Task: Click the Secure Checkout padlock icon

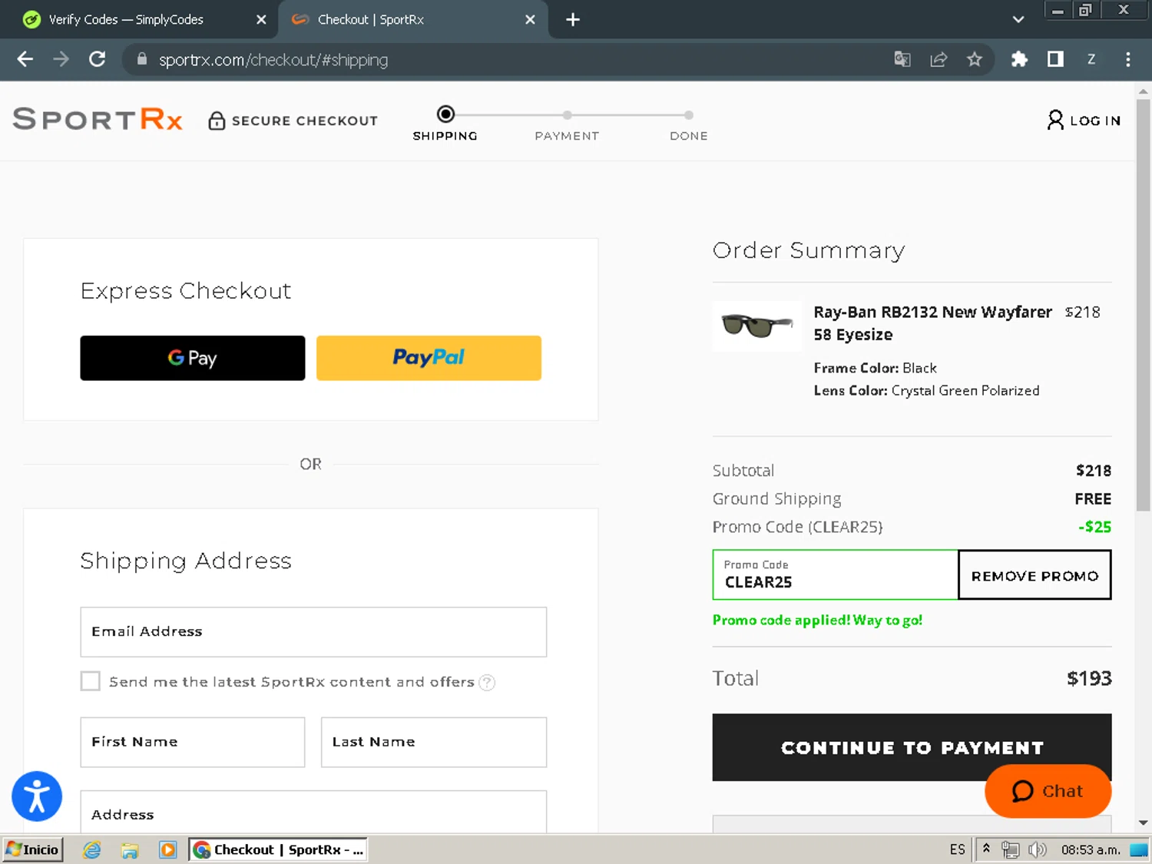Action: coord(217,121)
